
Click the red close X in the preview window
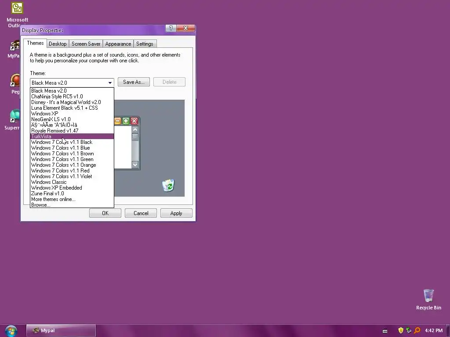[134, 121]
